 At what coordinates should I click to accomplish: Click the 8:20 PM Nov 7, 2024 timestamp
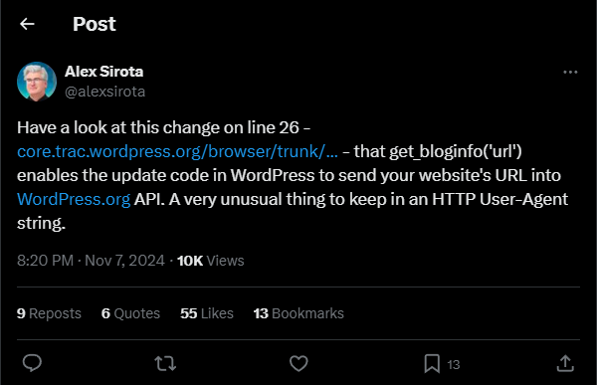coord(91,261)
